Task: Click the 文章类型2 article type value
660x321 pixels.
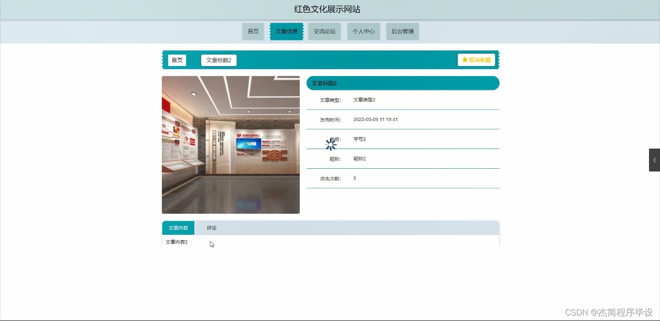Action: pyautogui.click(x=364, y=100)
